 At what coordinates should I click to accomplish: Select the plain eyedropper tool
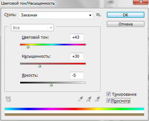coord(81,99)
